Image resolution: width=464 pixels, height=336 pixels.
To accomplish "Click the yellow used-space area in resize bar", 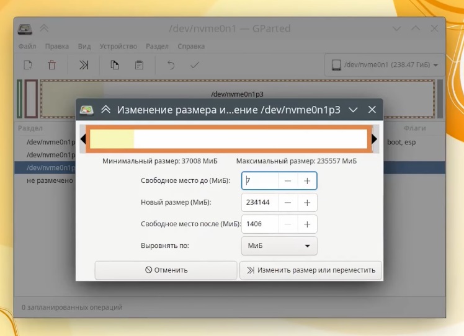I will (x=112, y=139).
